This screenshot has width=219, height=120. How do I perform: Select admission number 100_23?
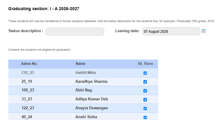pos(28,90)
